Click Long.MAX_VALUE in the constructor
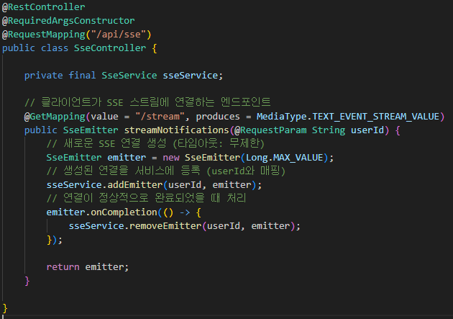 284,158
